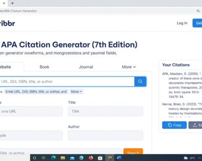The height and width of the screenshot is (161, 202).
Task: Select the APA, Mastiam, D. (2000) citation
Action: [x=182, y=85]
